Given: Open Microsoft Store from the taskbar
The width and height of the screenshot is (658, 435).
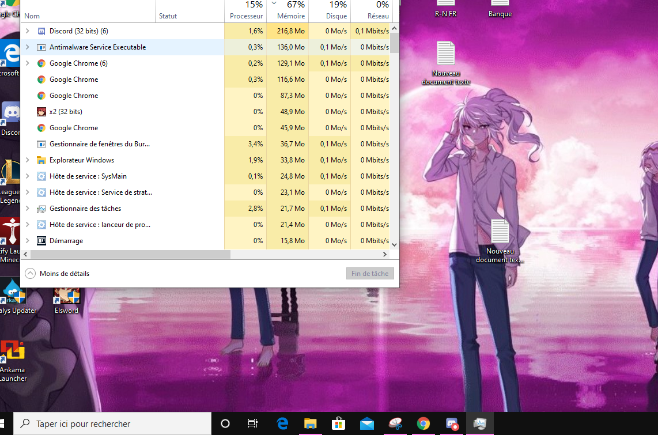Looking at the screenshot, I should 338,423.
